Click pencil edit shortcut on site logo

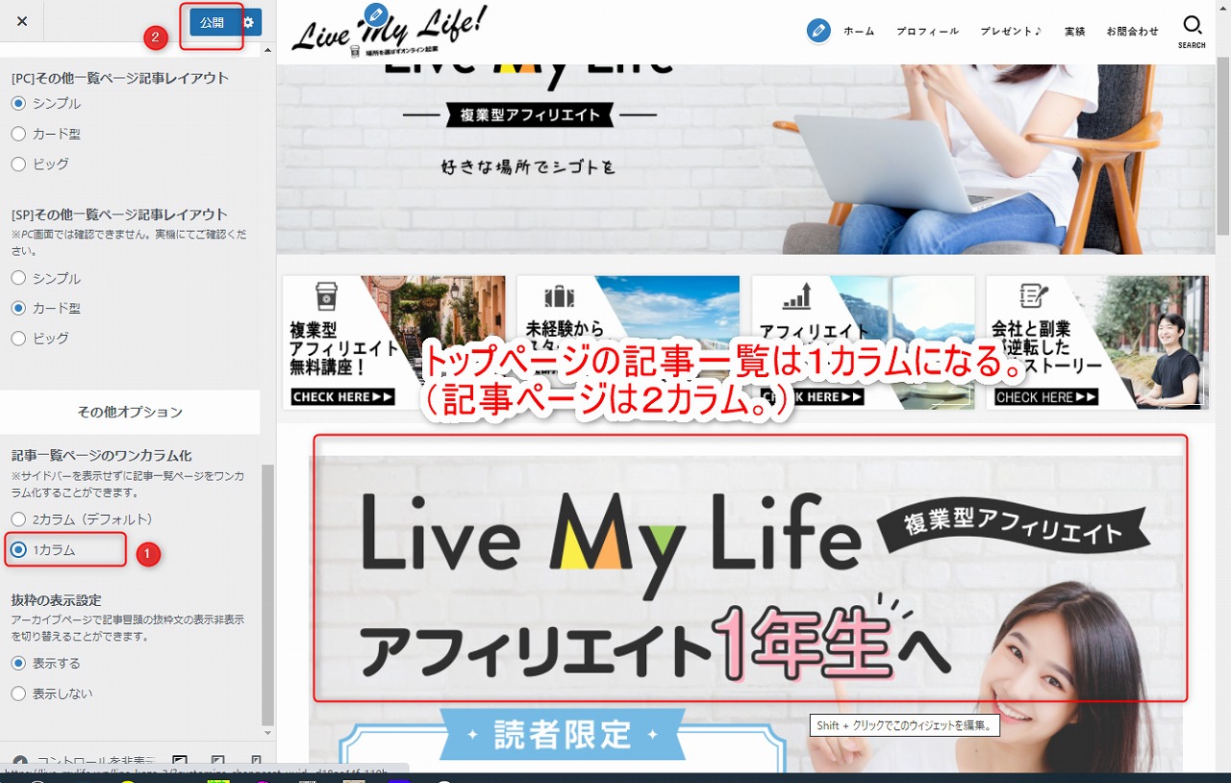pos(377,14)
